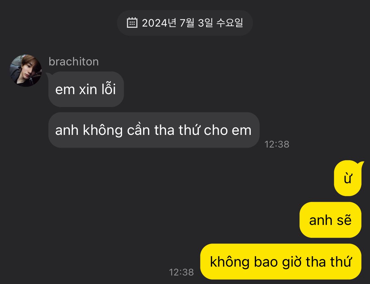Open the calendar icon in date header
The width and height of the screenshot is (370, 284).
132,23
